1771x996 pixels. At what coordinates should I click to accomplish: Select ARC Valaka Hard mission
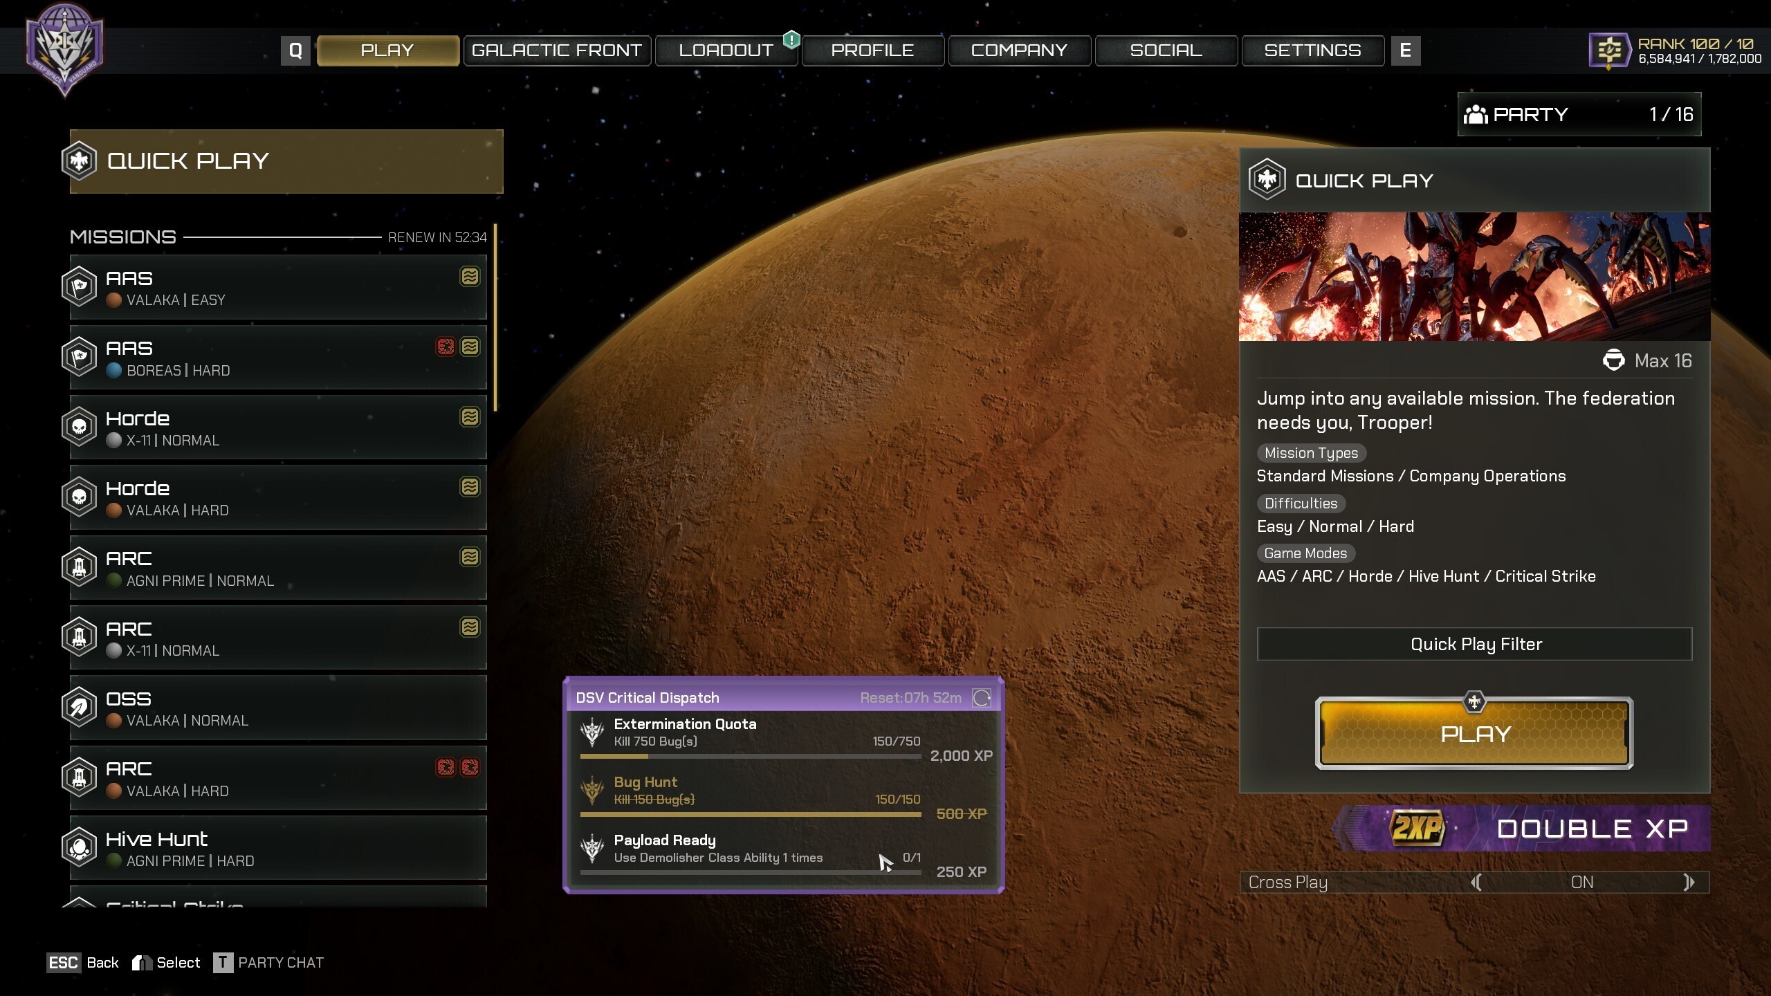point(278,778)
